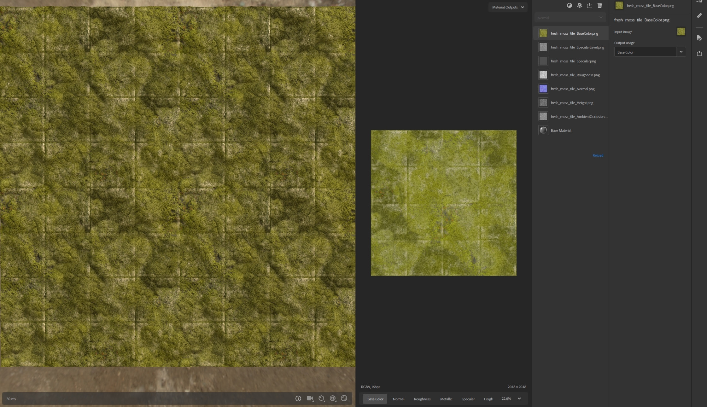The image size is (707, 407).
Task: Expand the Output usage Base Color dropdown
Action: tap(681, 52)
